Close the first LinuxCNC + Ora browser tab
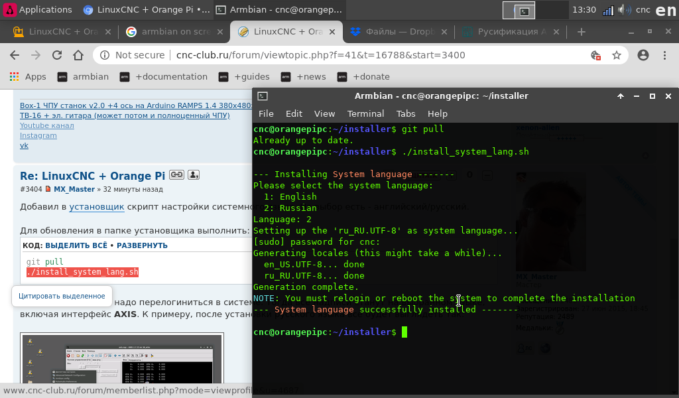This screenshot has width=679, height=398. pyautogui.click(x=108, y=32)
